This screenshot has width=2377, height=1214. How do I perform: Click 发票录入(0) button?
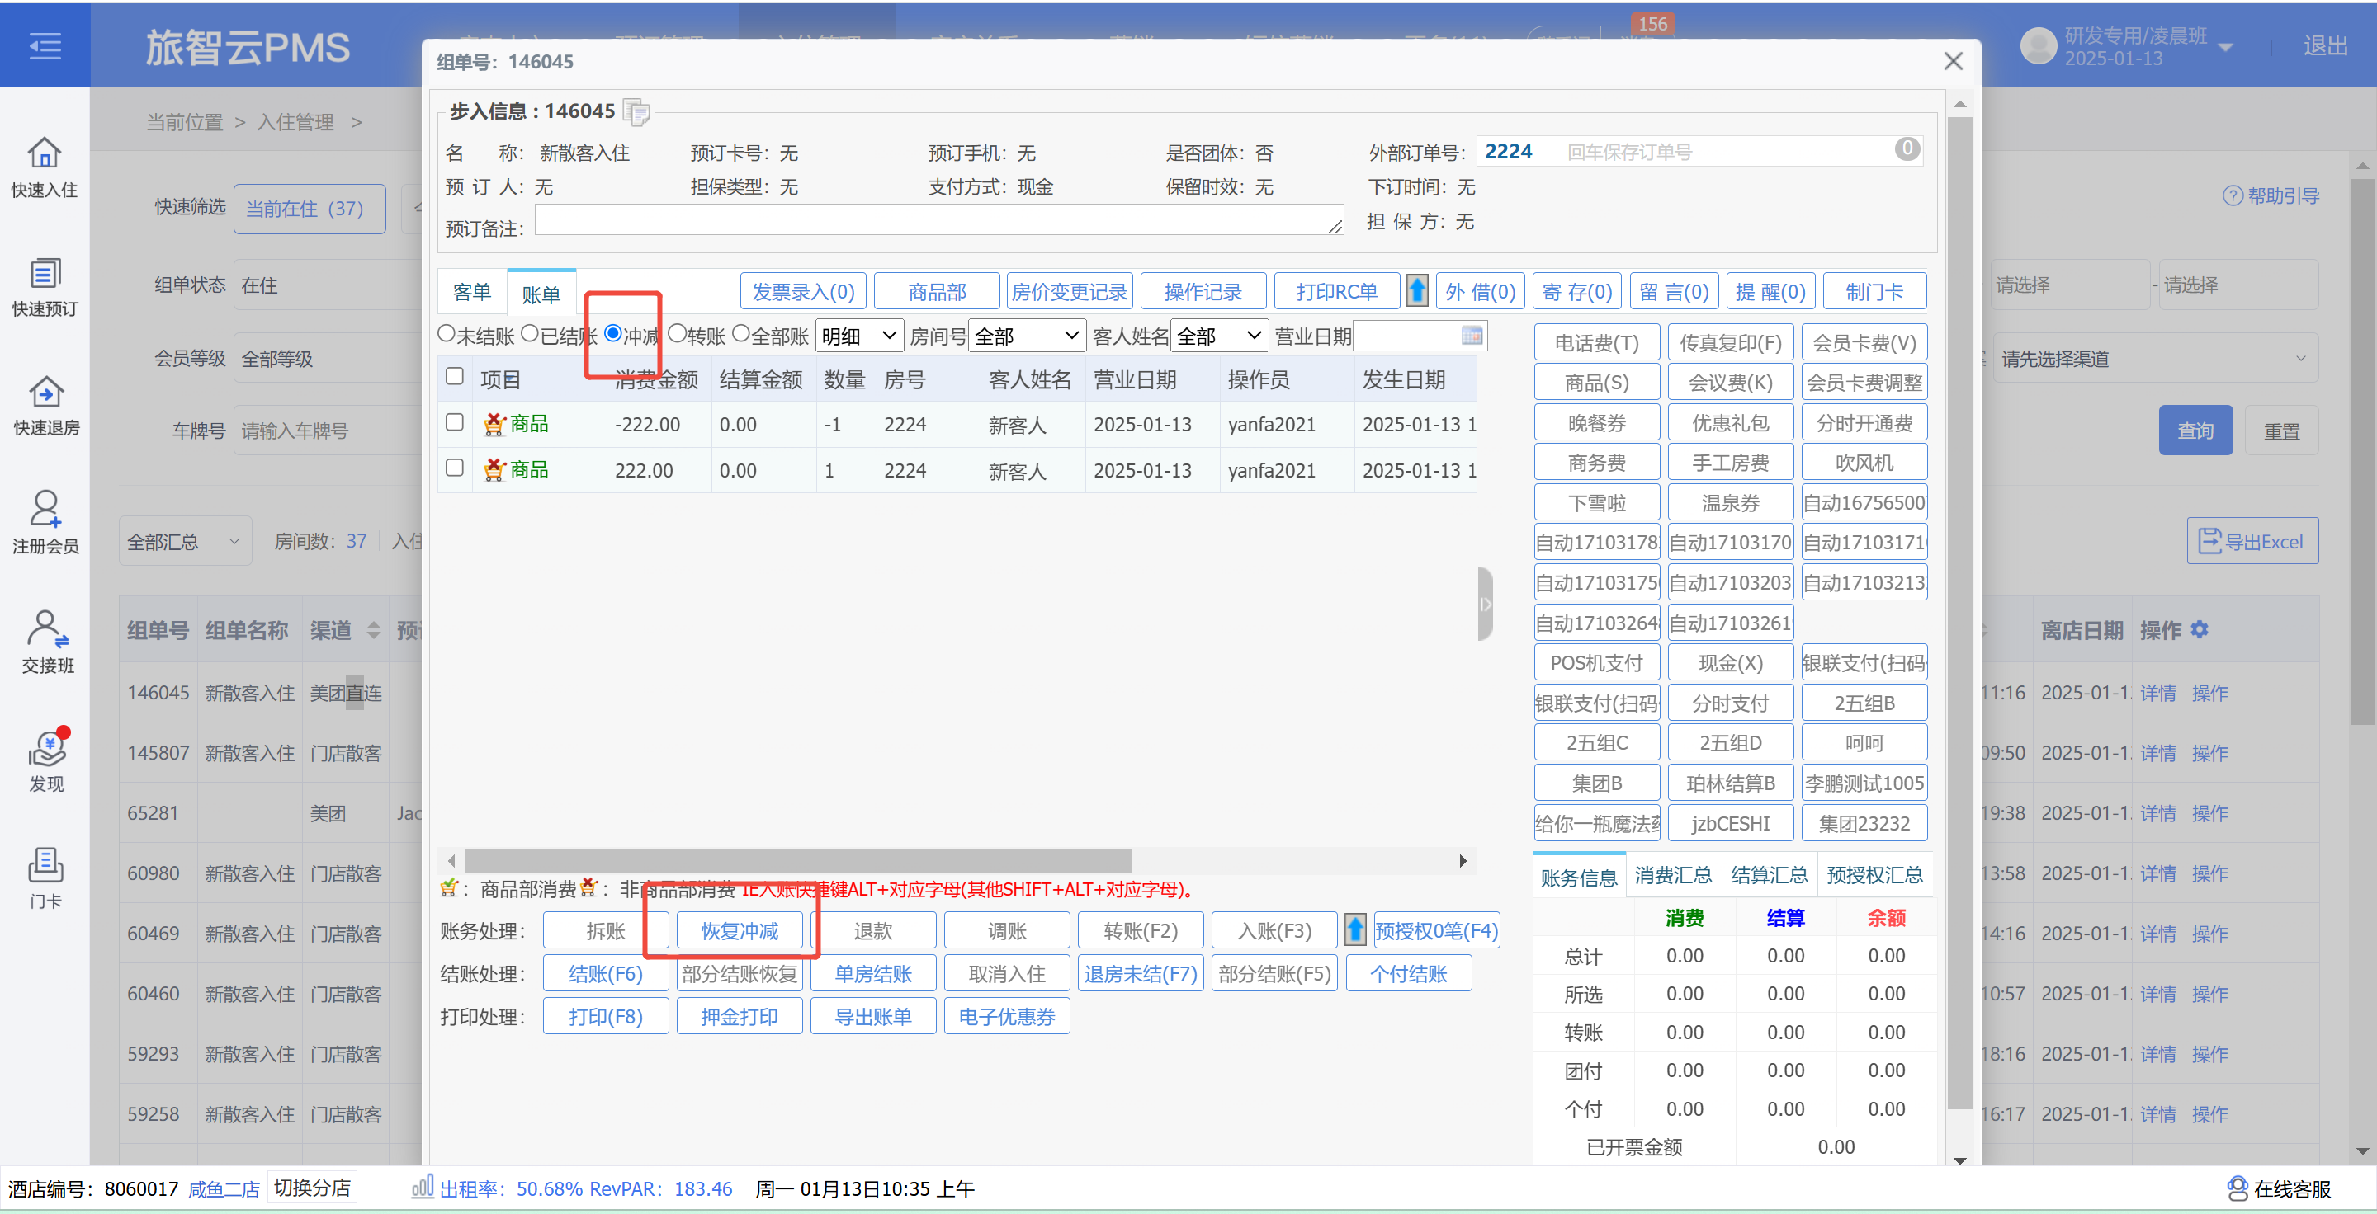(x=803, y=291)
